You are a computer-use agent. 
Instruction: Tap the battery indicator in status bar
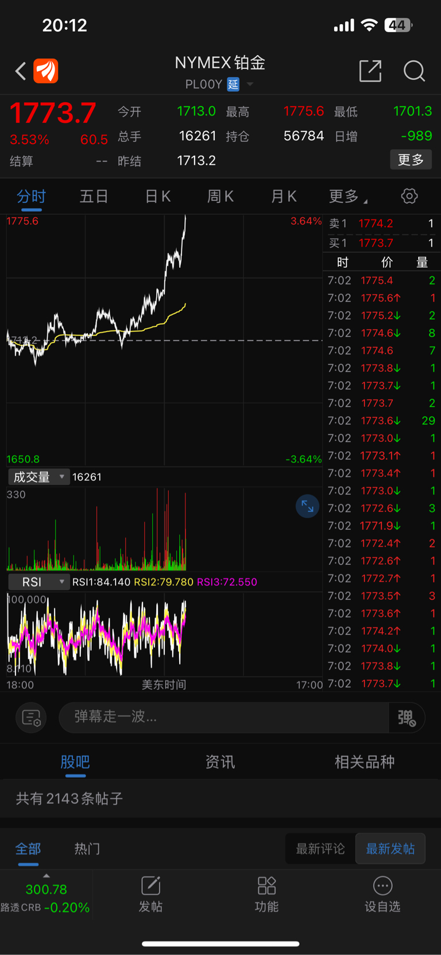click(399, 25)
